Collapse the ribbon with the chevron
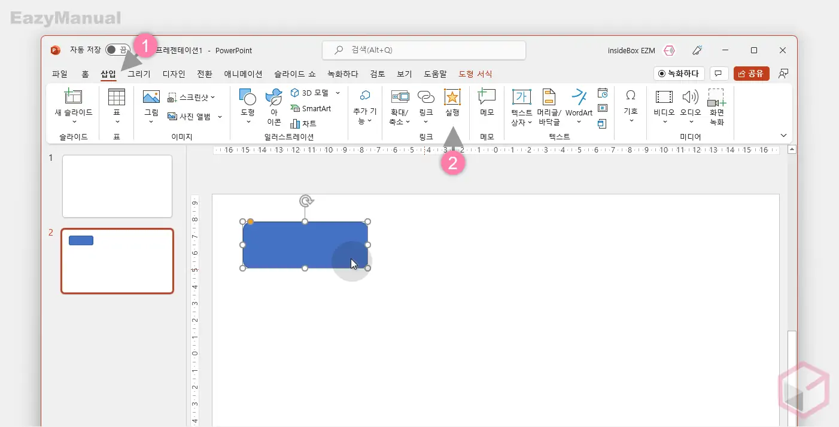The width and height of the screenshot is (839, 427). coord(783,136)
